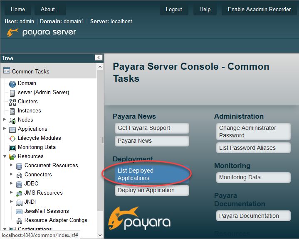Expand the Applications tree node
Screen dimensions: 299x239
[5, 129]
